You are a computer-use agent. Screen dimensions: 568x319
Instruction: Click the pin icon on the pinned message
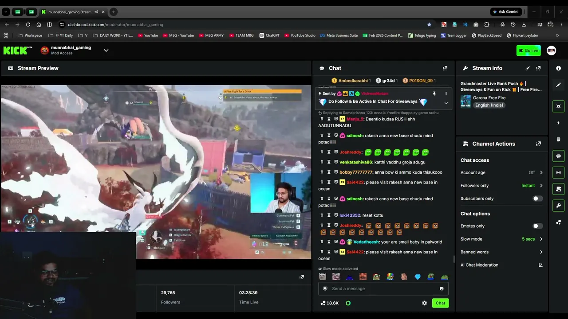[x=434, y=93]
